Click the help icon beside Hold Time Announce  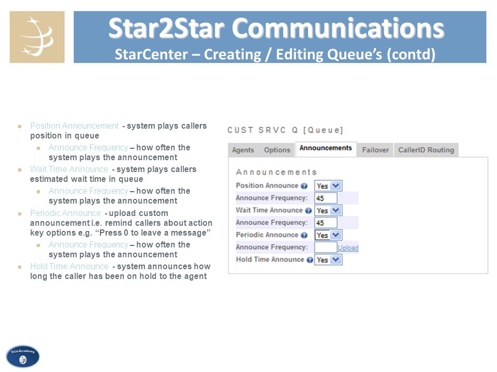tap(310, 260)
